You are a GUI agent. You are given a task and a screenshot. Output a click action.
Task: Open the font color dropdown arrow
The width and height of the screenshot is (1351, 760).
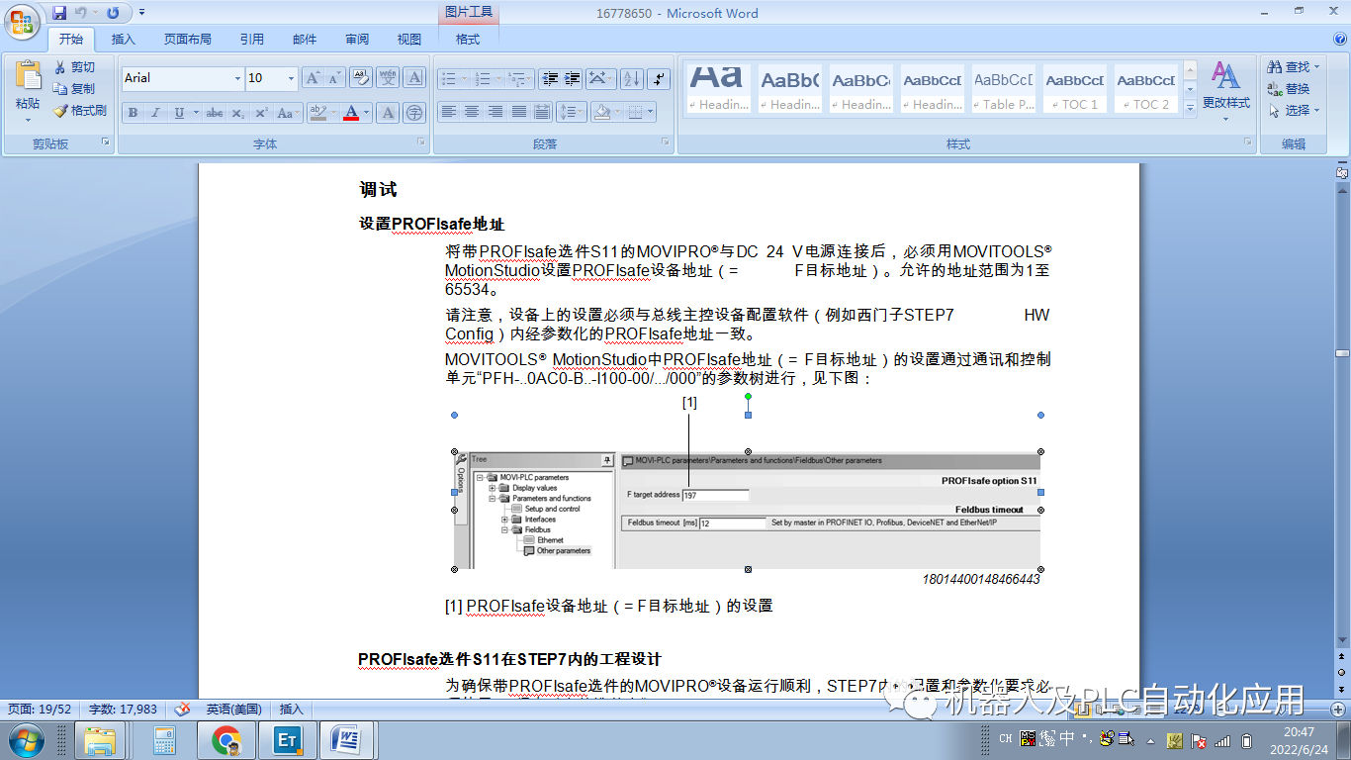[x=366, y=112]
